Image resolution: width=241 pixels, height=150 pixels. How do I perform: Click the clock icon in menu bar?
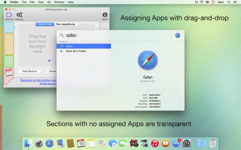[x=213, y=2]
